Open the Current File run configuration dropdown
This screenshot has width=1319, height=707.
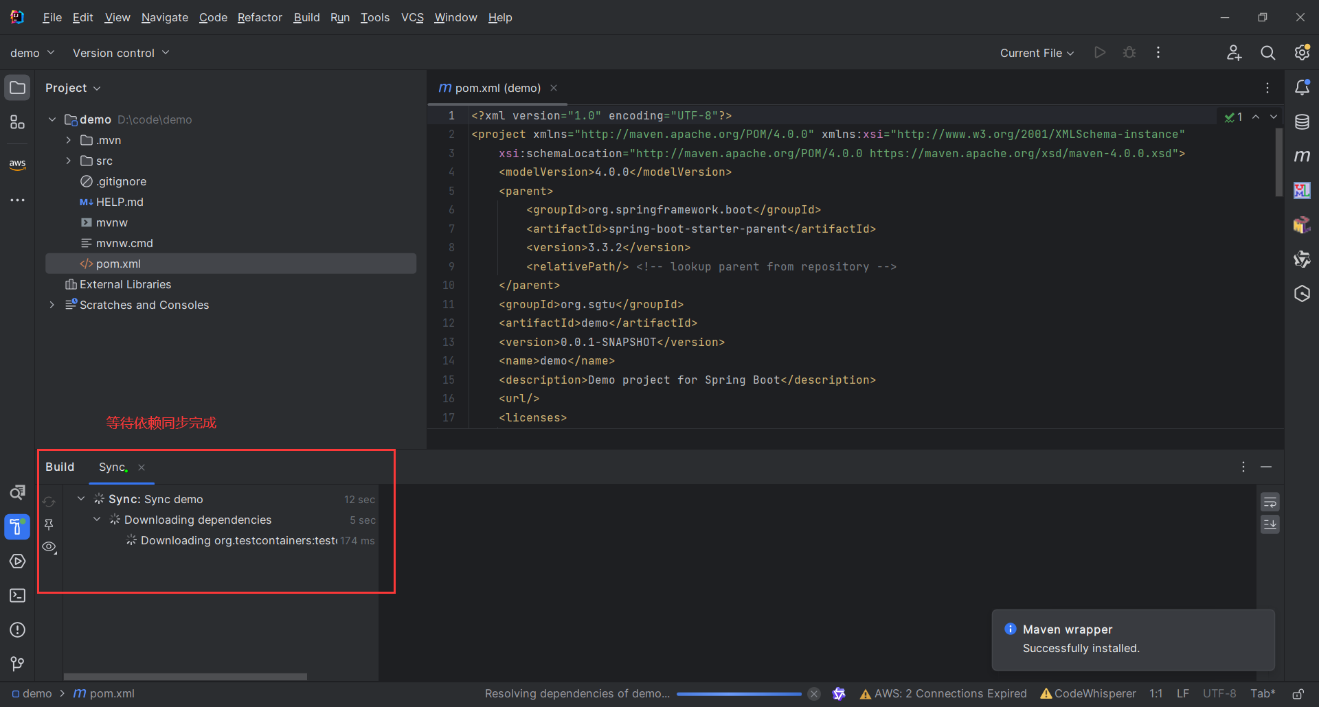tap(1037, 53)
